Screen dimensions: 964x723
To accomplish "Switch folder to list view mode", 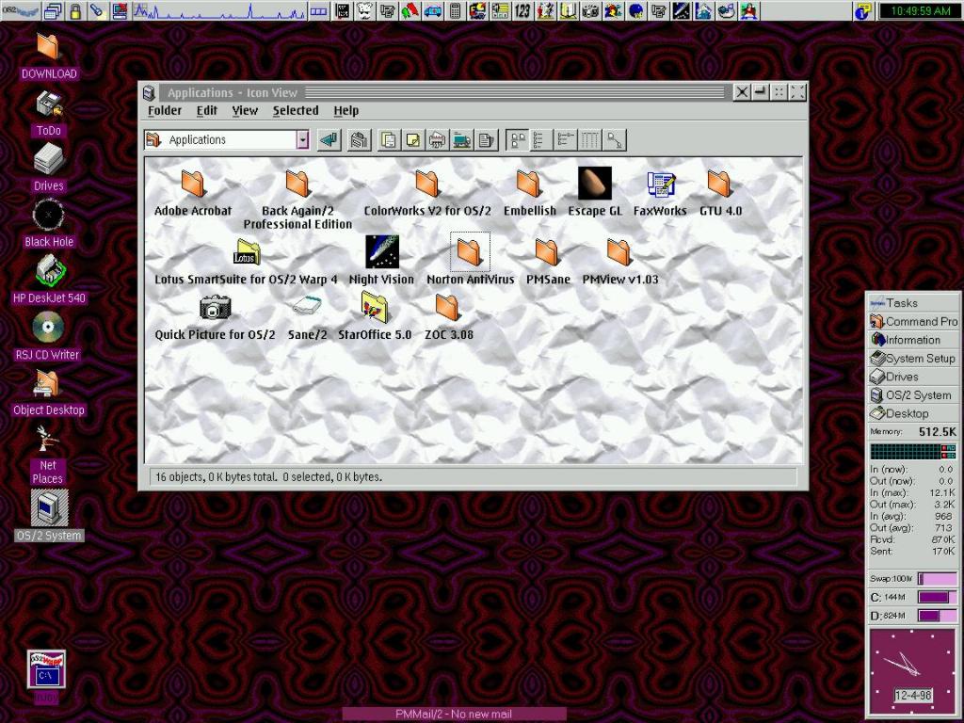I will (541, 140).
